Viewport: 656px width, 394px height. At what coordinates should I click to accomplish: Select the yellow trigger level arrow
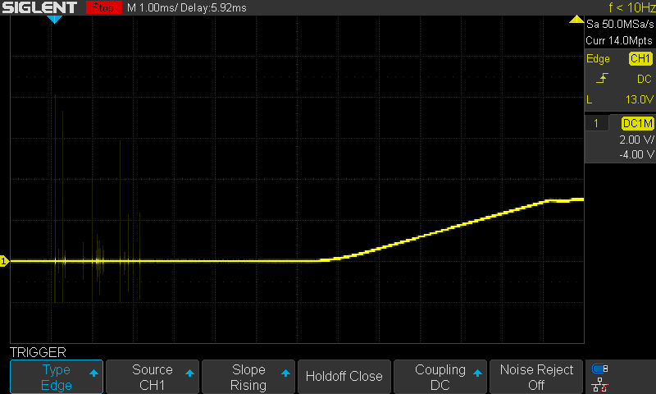(576, 19)
